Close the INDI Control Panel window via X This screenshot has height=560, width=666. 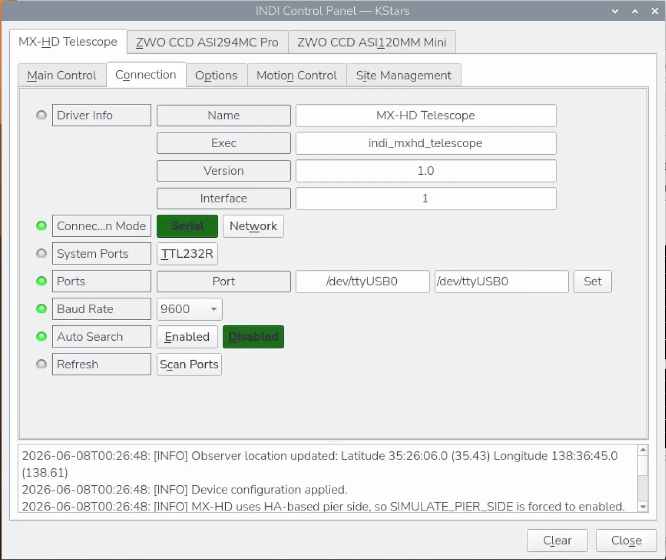tap(655, 11)
